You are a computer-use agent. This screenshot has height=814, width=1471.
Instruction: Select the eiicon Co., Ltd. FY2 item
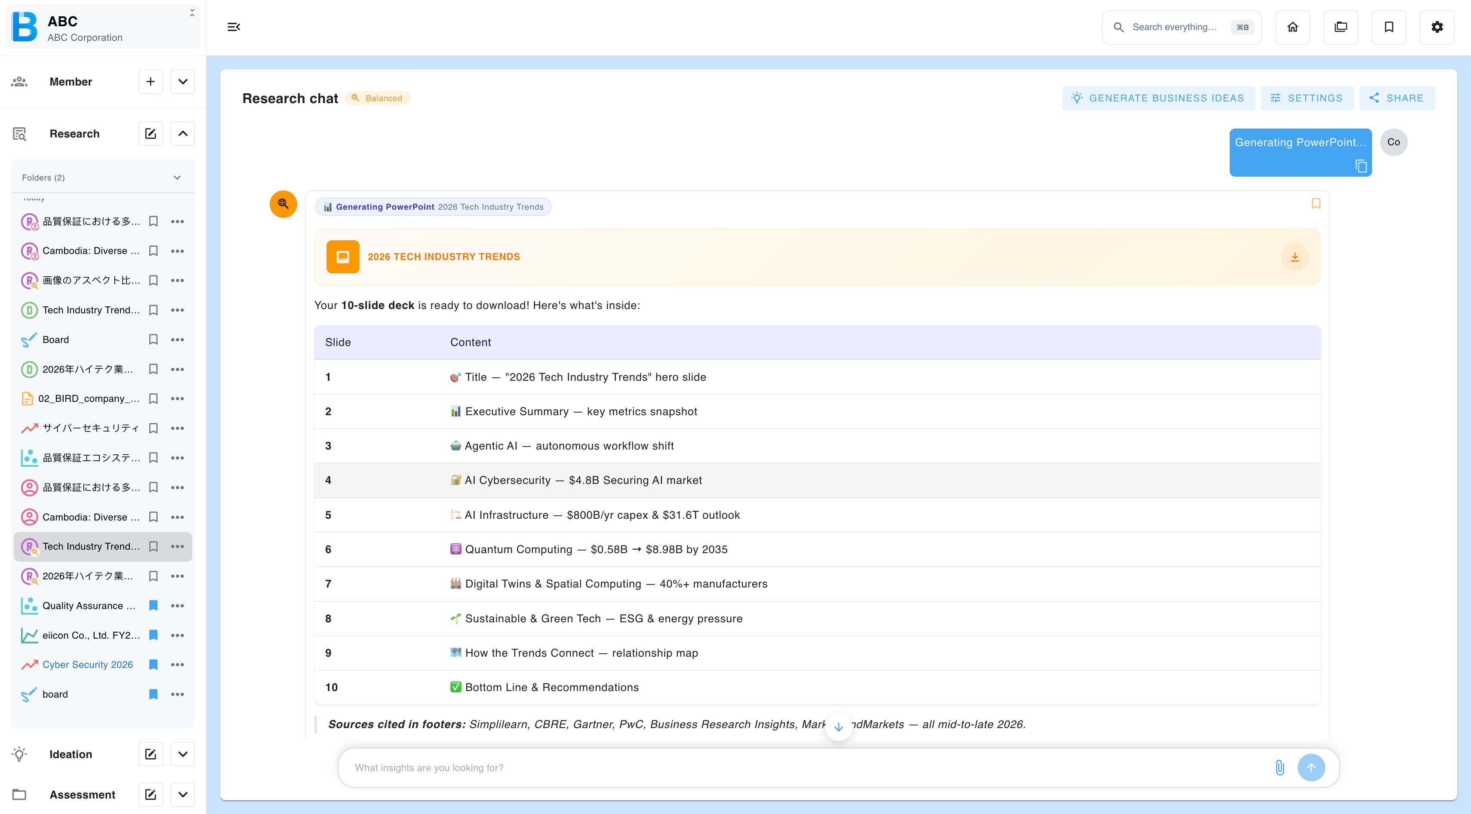pos(91,635)
